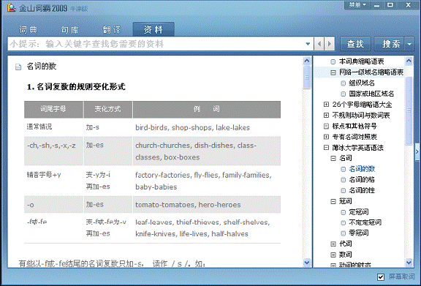The height and width of the screenshot is (286, 421).
Task: Open 本词典缩略语表 in the tree
Action: point(361,61)
